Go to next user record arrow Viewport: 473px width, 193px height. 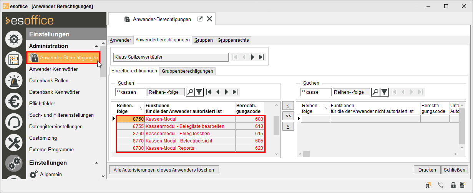tap(252, 57)
